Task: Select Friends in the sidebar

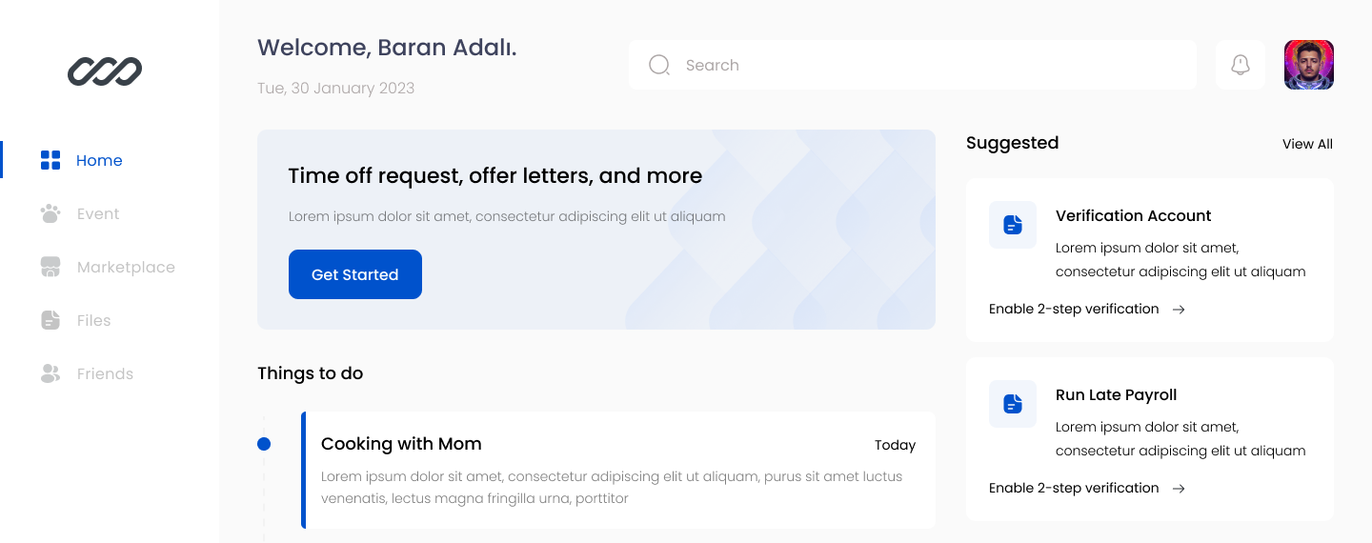Action: coord(105,373)
